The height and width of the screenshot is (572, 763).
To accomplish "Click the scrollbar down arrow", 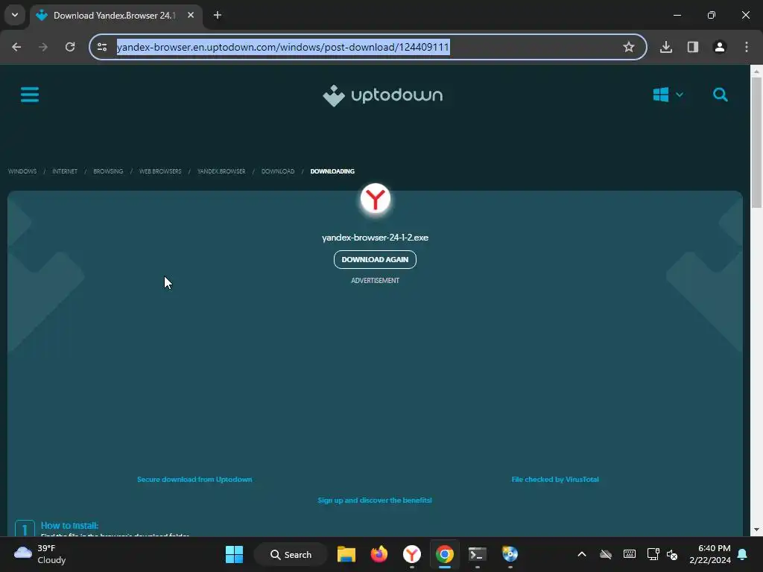I will tap(756, 530).
